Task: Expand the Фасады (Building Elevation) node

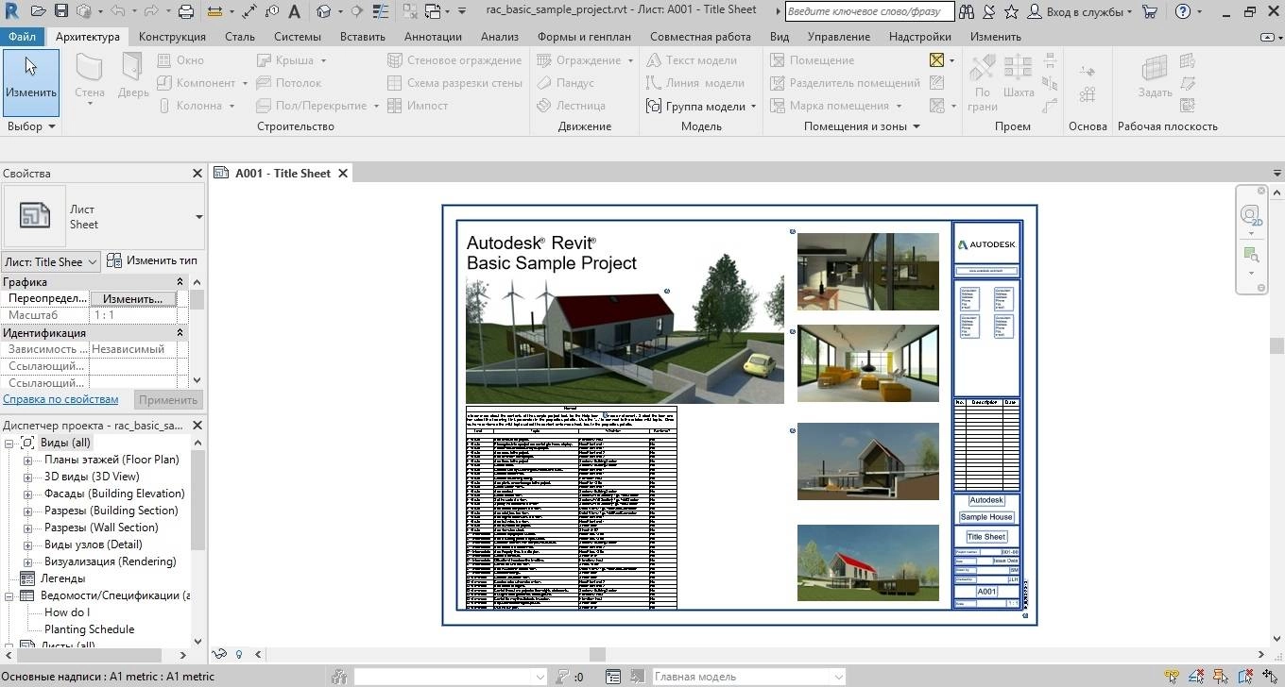Action: 27,494
